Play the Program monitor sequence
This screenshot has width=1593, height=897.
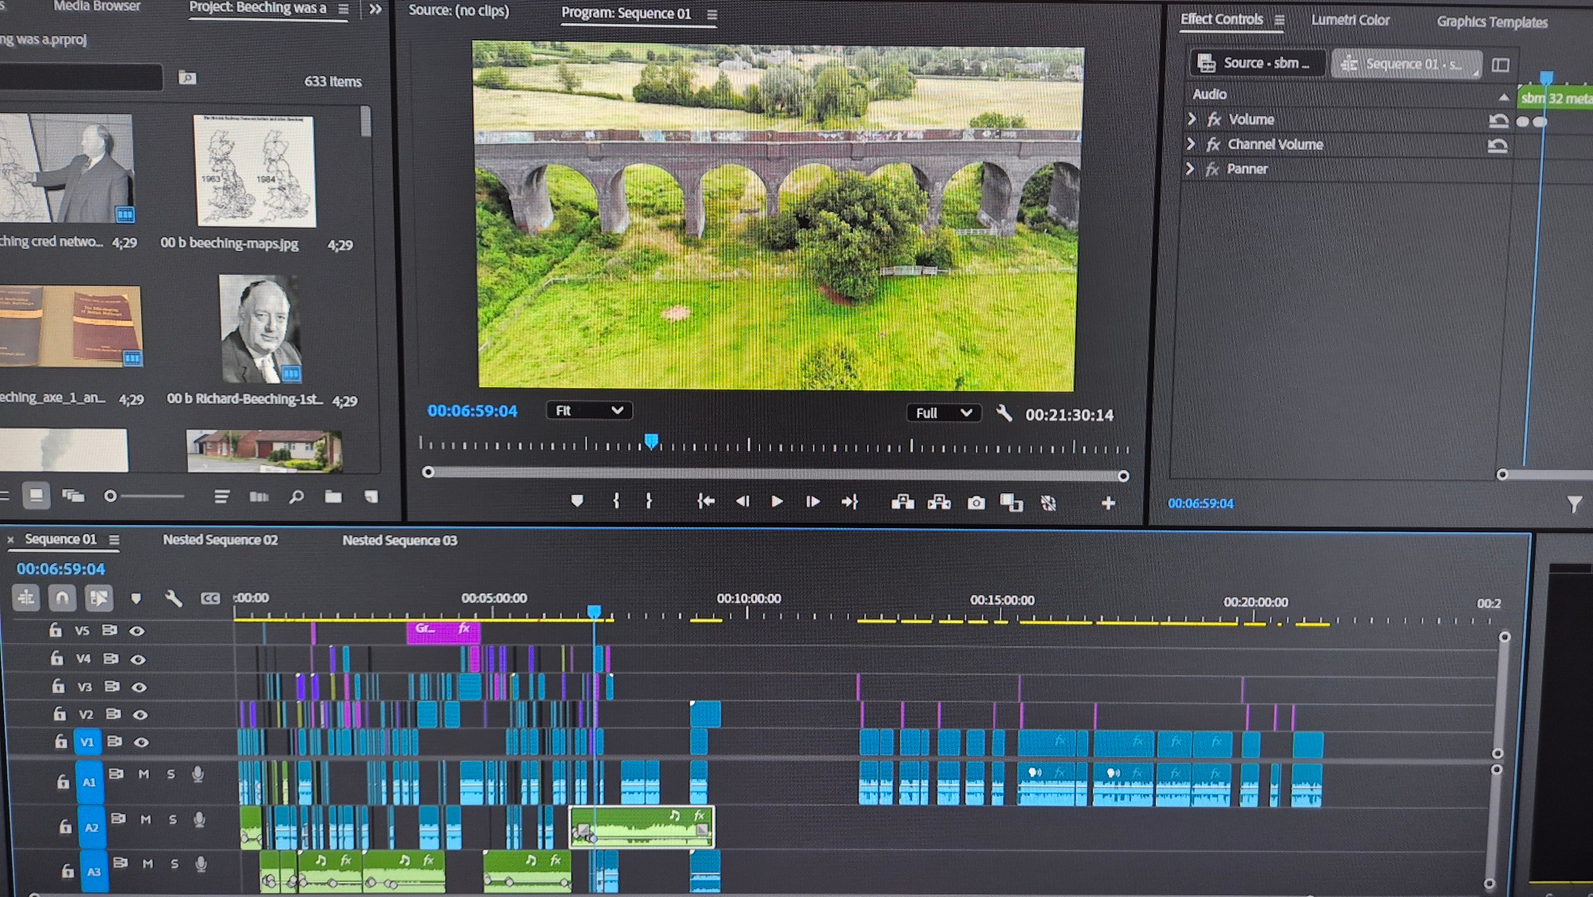[x=777, y=501]
